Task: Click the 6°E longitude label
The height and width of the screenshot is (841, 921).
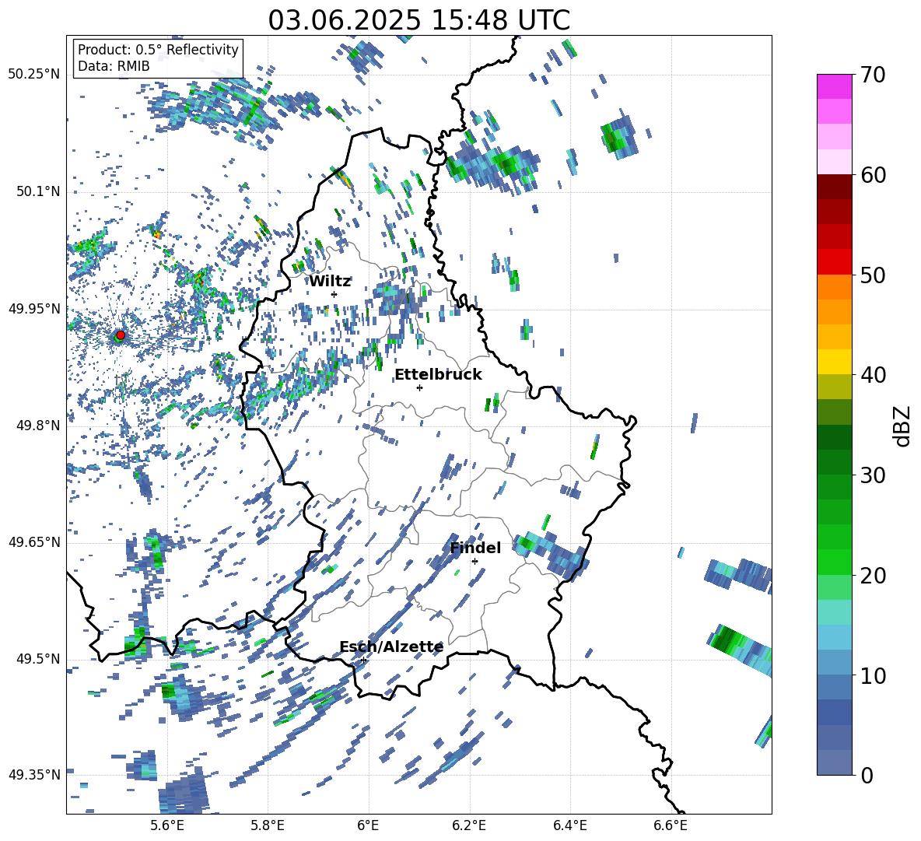Action: coord(368,826)
